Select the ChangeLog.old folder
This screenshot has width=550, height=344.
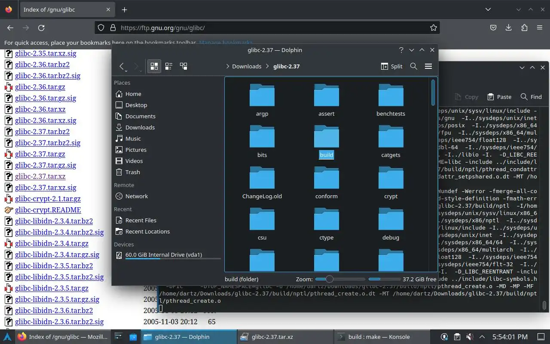pyautogui.click(x=262, y=183)
